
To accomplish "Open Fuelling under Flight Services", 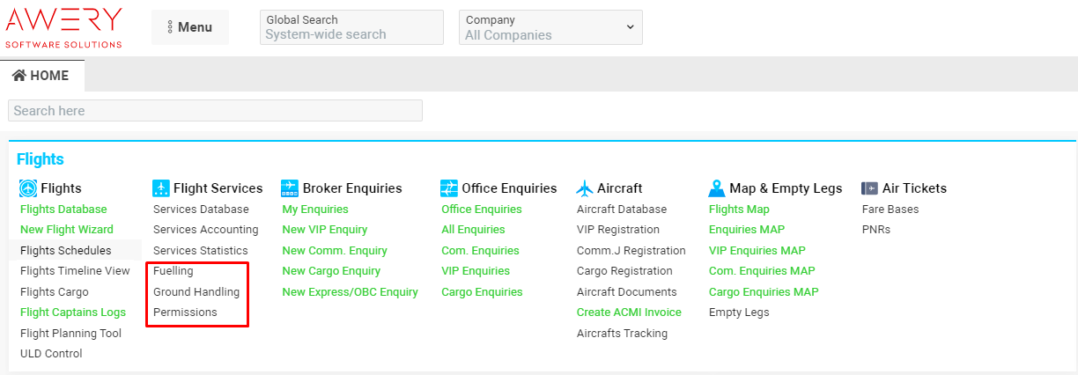I will tap(174, 271).
